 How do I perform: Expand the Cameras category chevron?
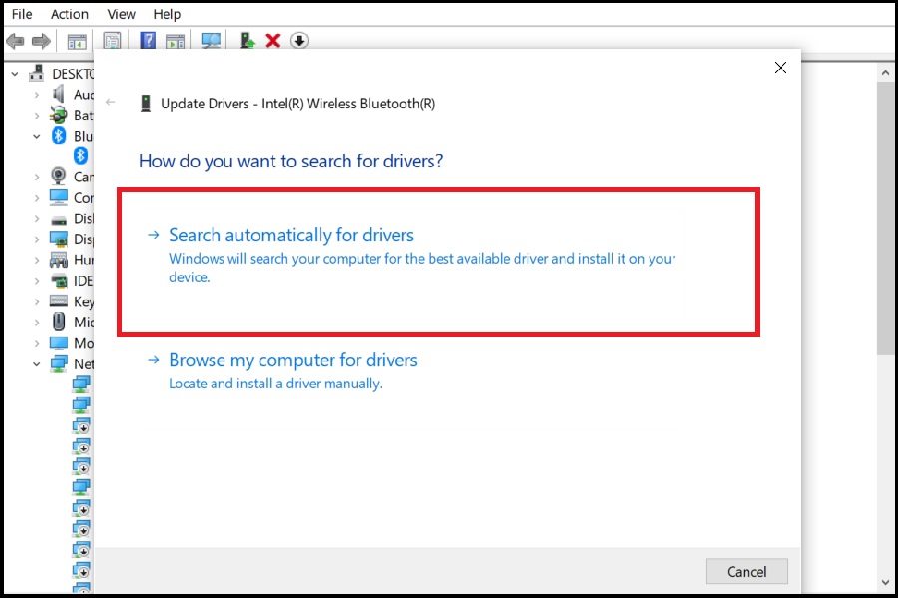(37, 177)
